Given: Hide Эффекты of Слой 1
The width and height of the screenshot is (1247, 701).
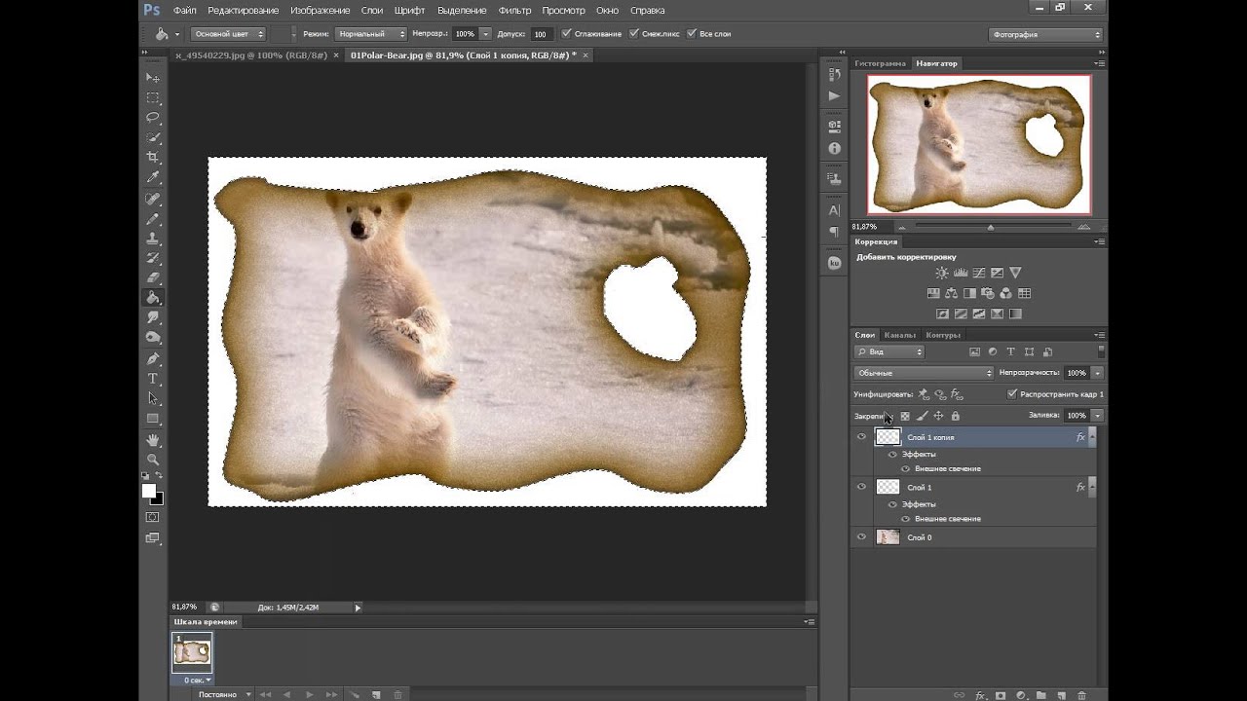Looking at the screenshot, I should pyautogui.click(x=892, y=504).
